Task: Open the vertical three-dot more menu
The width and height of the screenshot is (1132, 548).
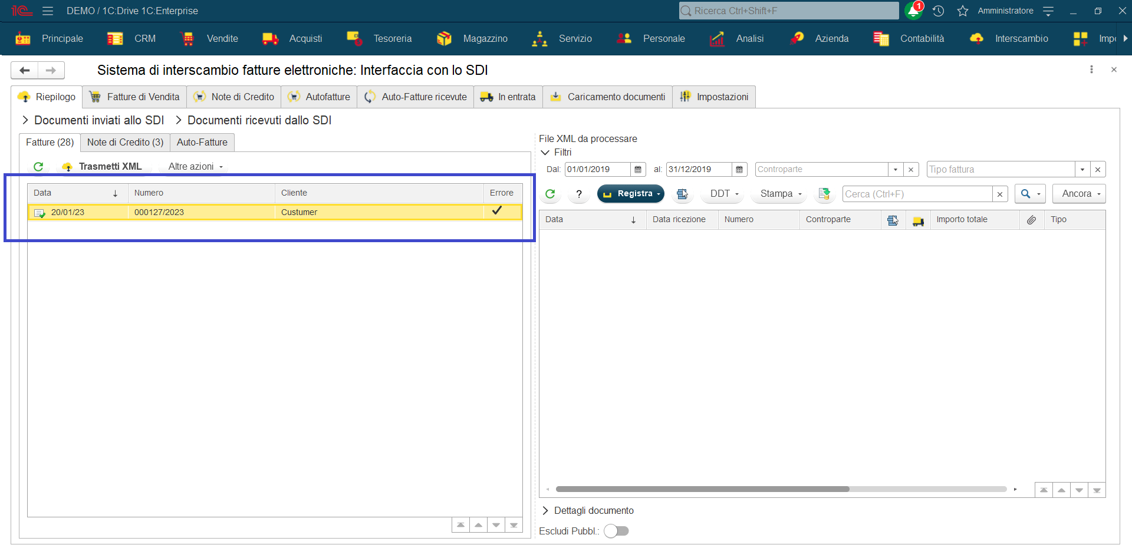Action: pos(1091,70)
